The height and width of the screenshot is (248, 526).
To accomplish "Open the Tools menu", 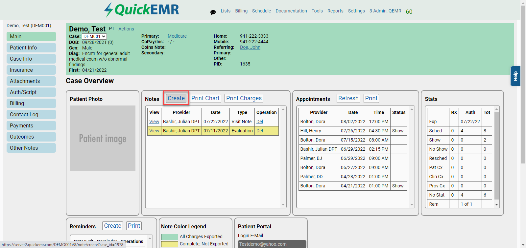I will click(x=317, y=11).
